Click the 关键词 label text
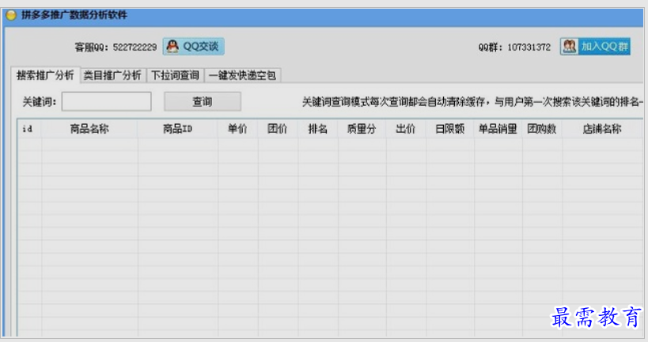This screenshot has width=648, height=342. click(40, 101)
